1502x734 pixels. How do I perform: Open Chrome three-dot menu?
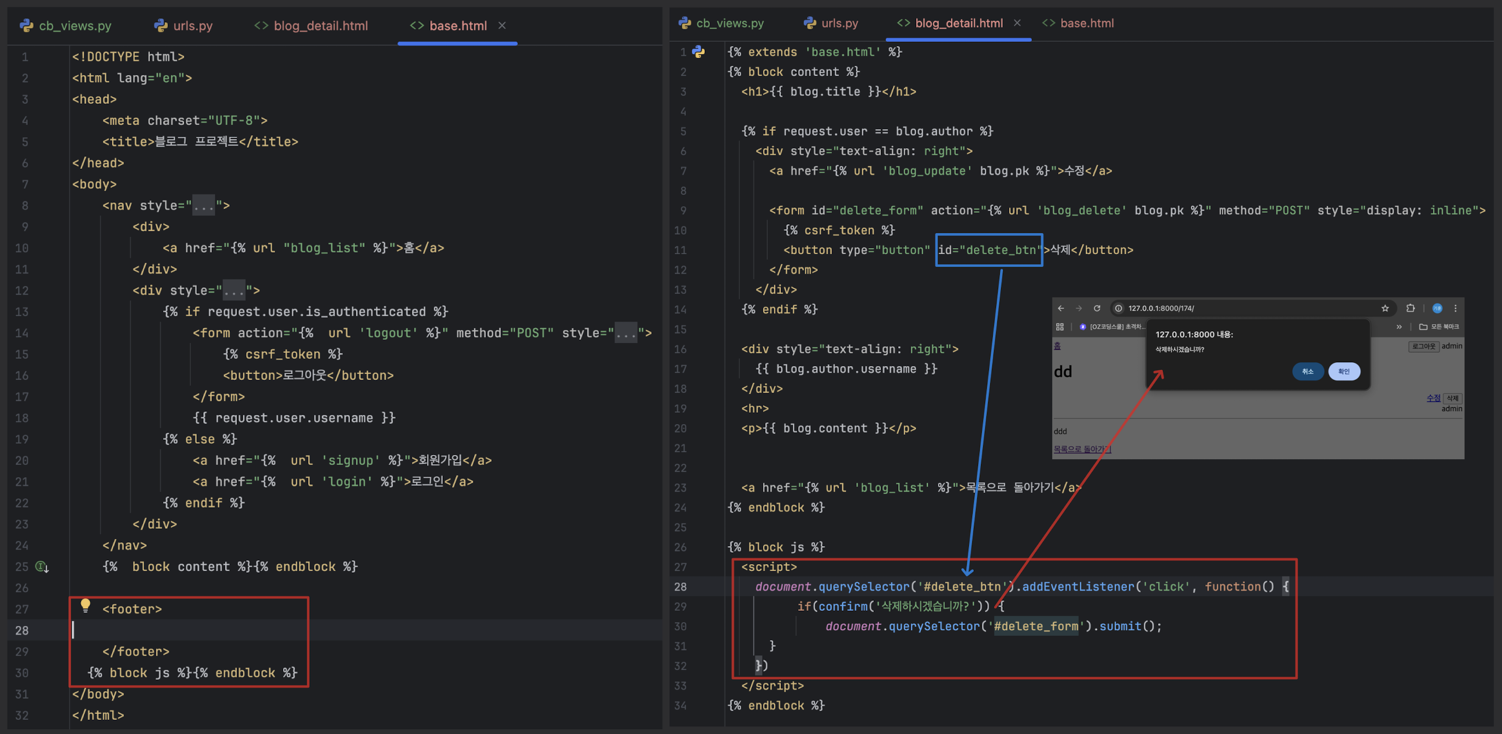tap(1455, 308)
